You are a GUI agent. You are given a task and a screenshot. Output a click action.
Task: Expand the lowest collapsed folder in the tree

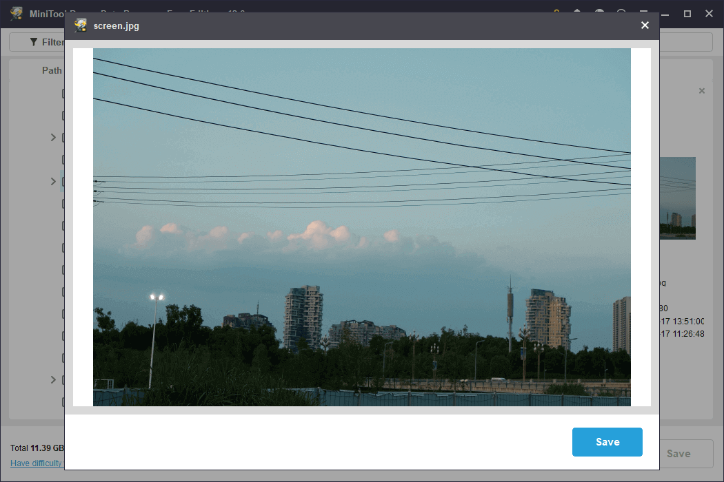pos(53,379)
